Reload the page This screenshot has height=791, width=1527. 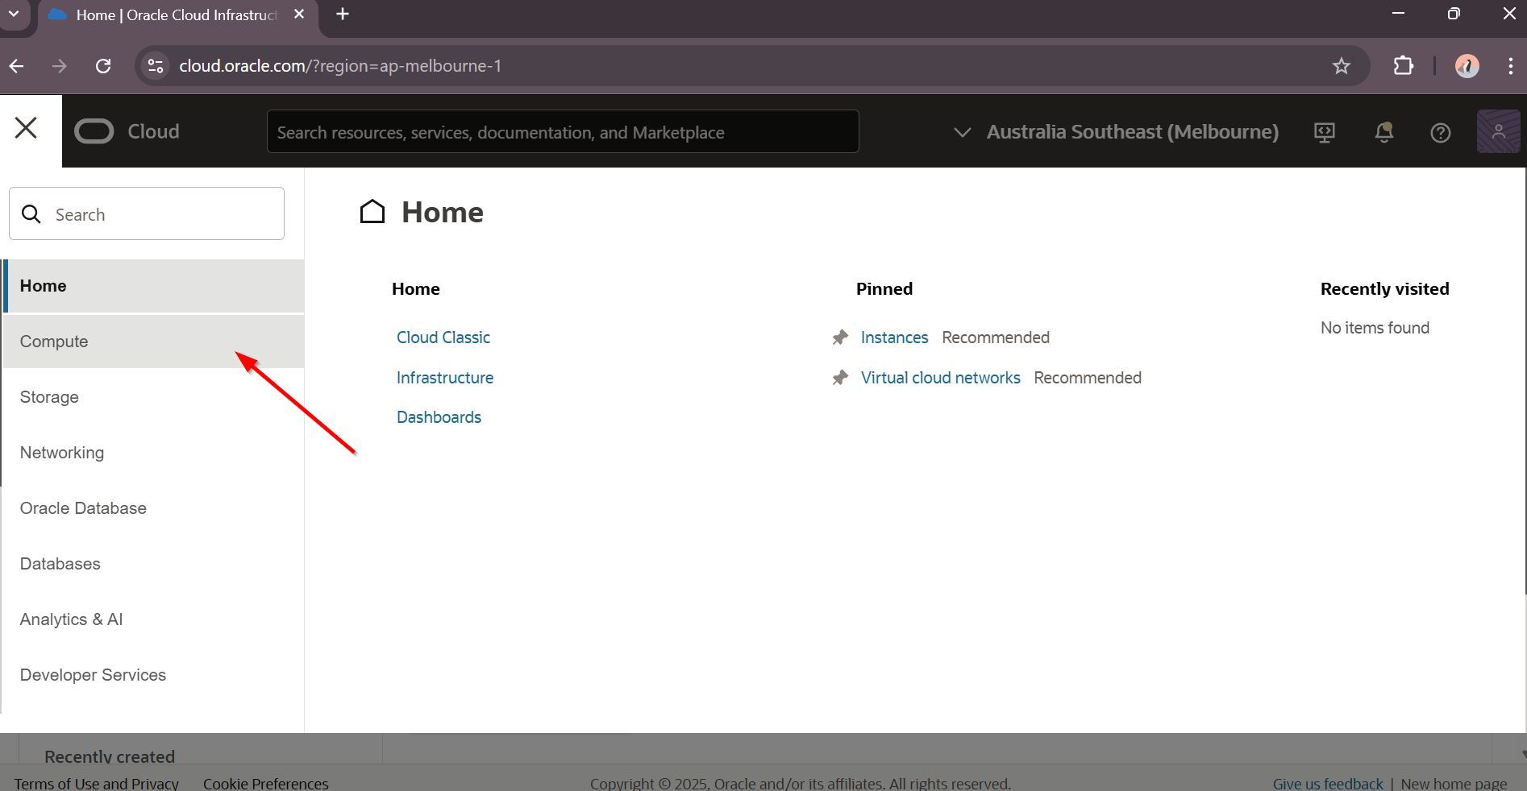pyautogui.click(x=103, y=66)
